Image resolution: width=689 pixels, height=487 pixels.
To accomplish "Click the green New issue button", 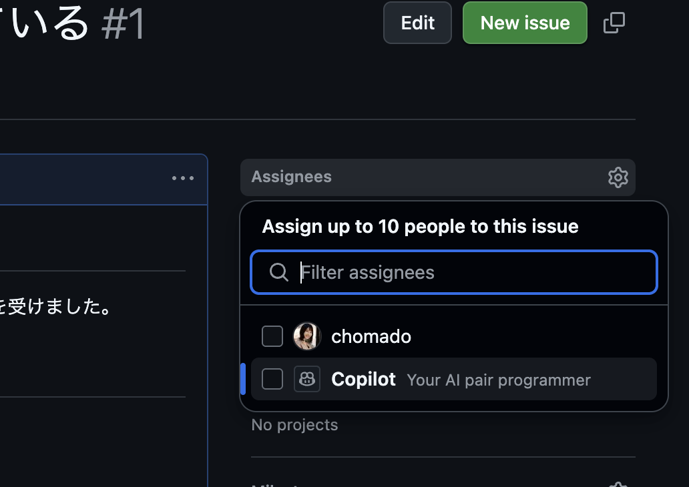I will (525, 22).
